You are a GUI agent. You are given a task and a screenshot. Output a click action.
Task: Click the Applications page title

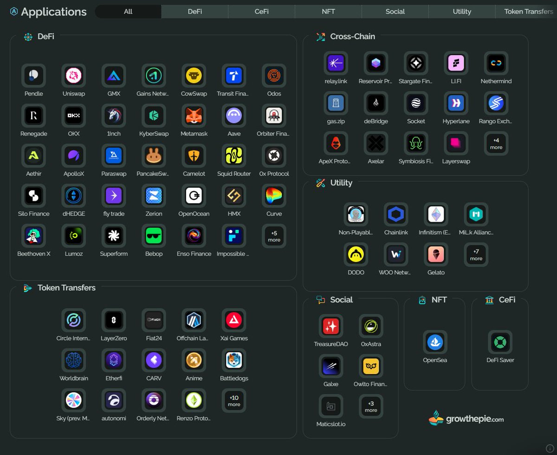pyautogui.click(x=54, y=12)
